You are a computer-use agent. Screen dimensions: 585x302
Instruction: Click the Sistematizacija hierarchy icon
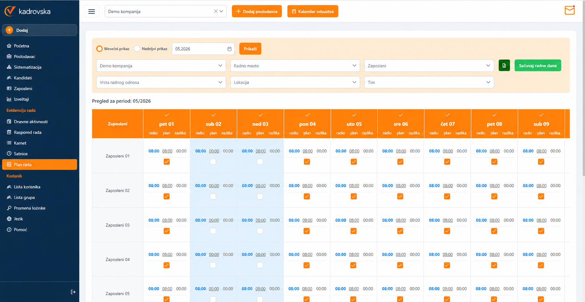click(9, 67)
